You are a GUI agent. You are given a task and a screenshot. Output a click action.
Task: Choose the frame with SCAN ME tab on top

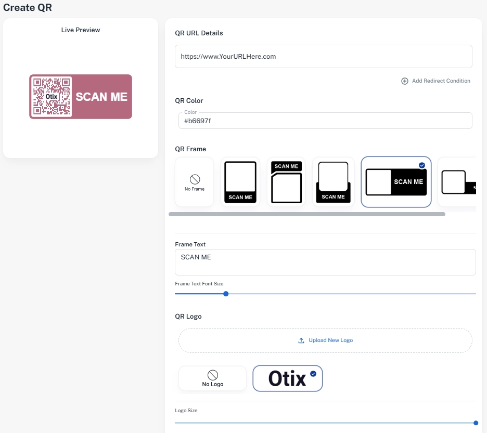pyautogui.click(x=286, y=182)
